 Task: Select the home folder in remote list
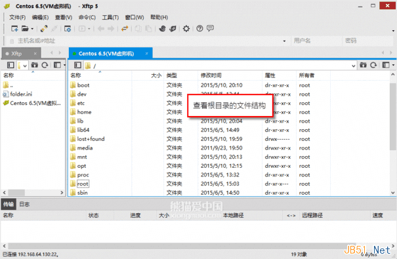[x=84, y=112]
